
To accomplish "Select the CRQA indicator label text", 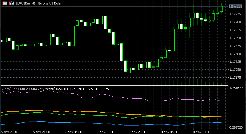I will pos(57,89).
